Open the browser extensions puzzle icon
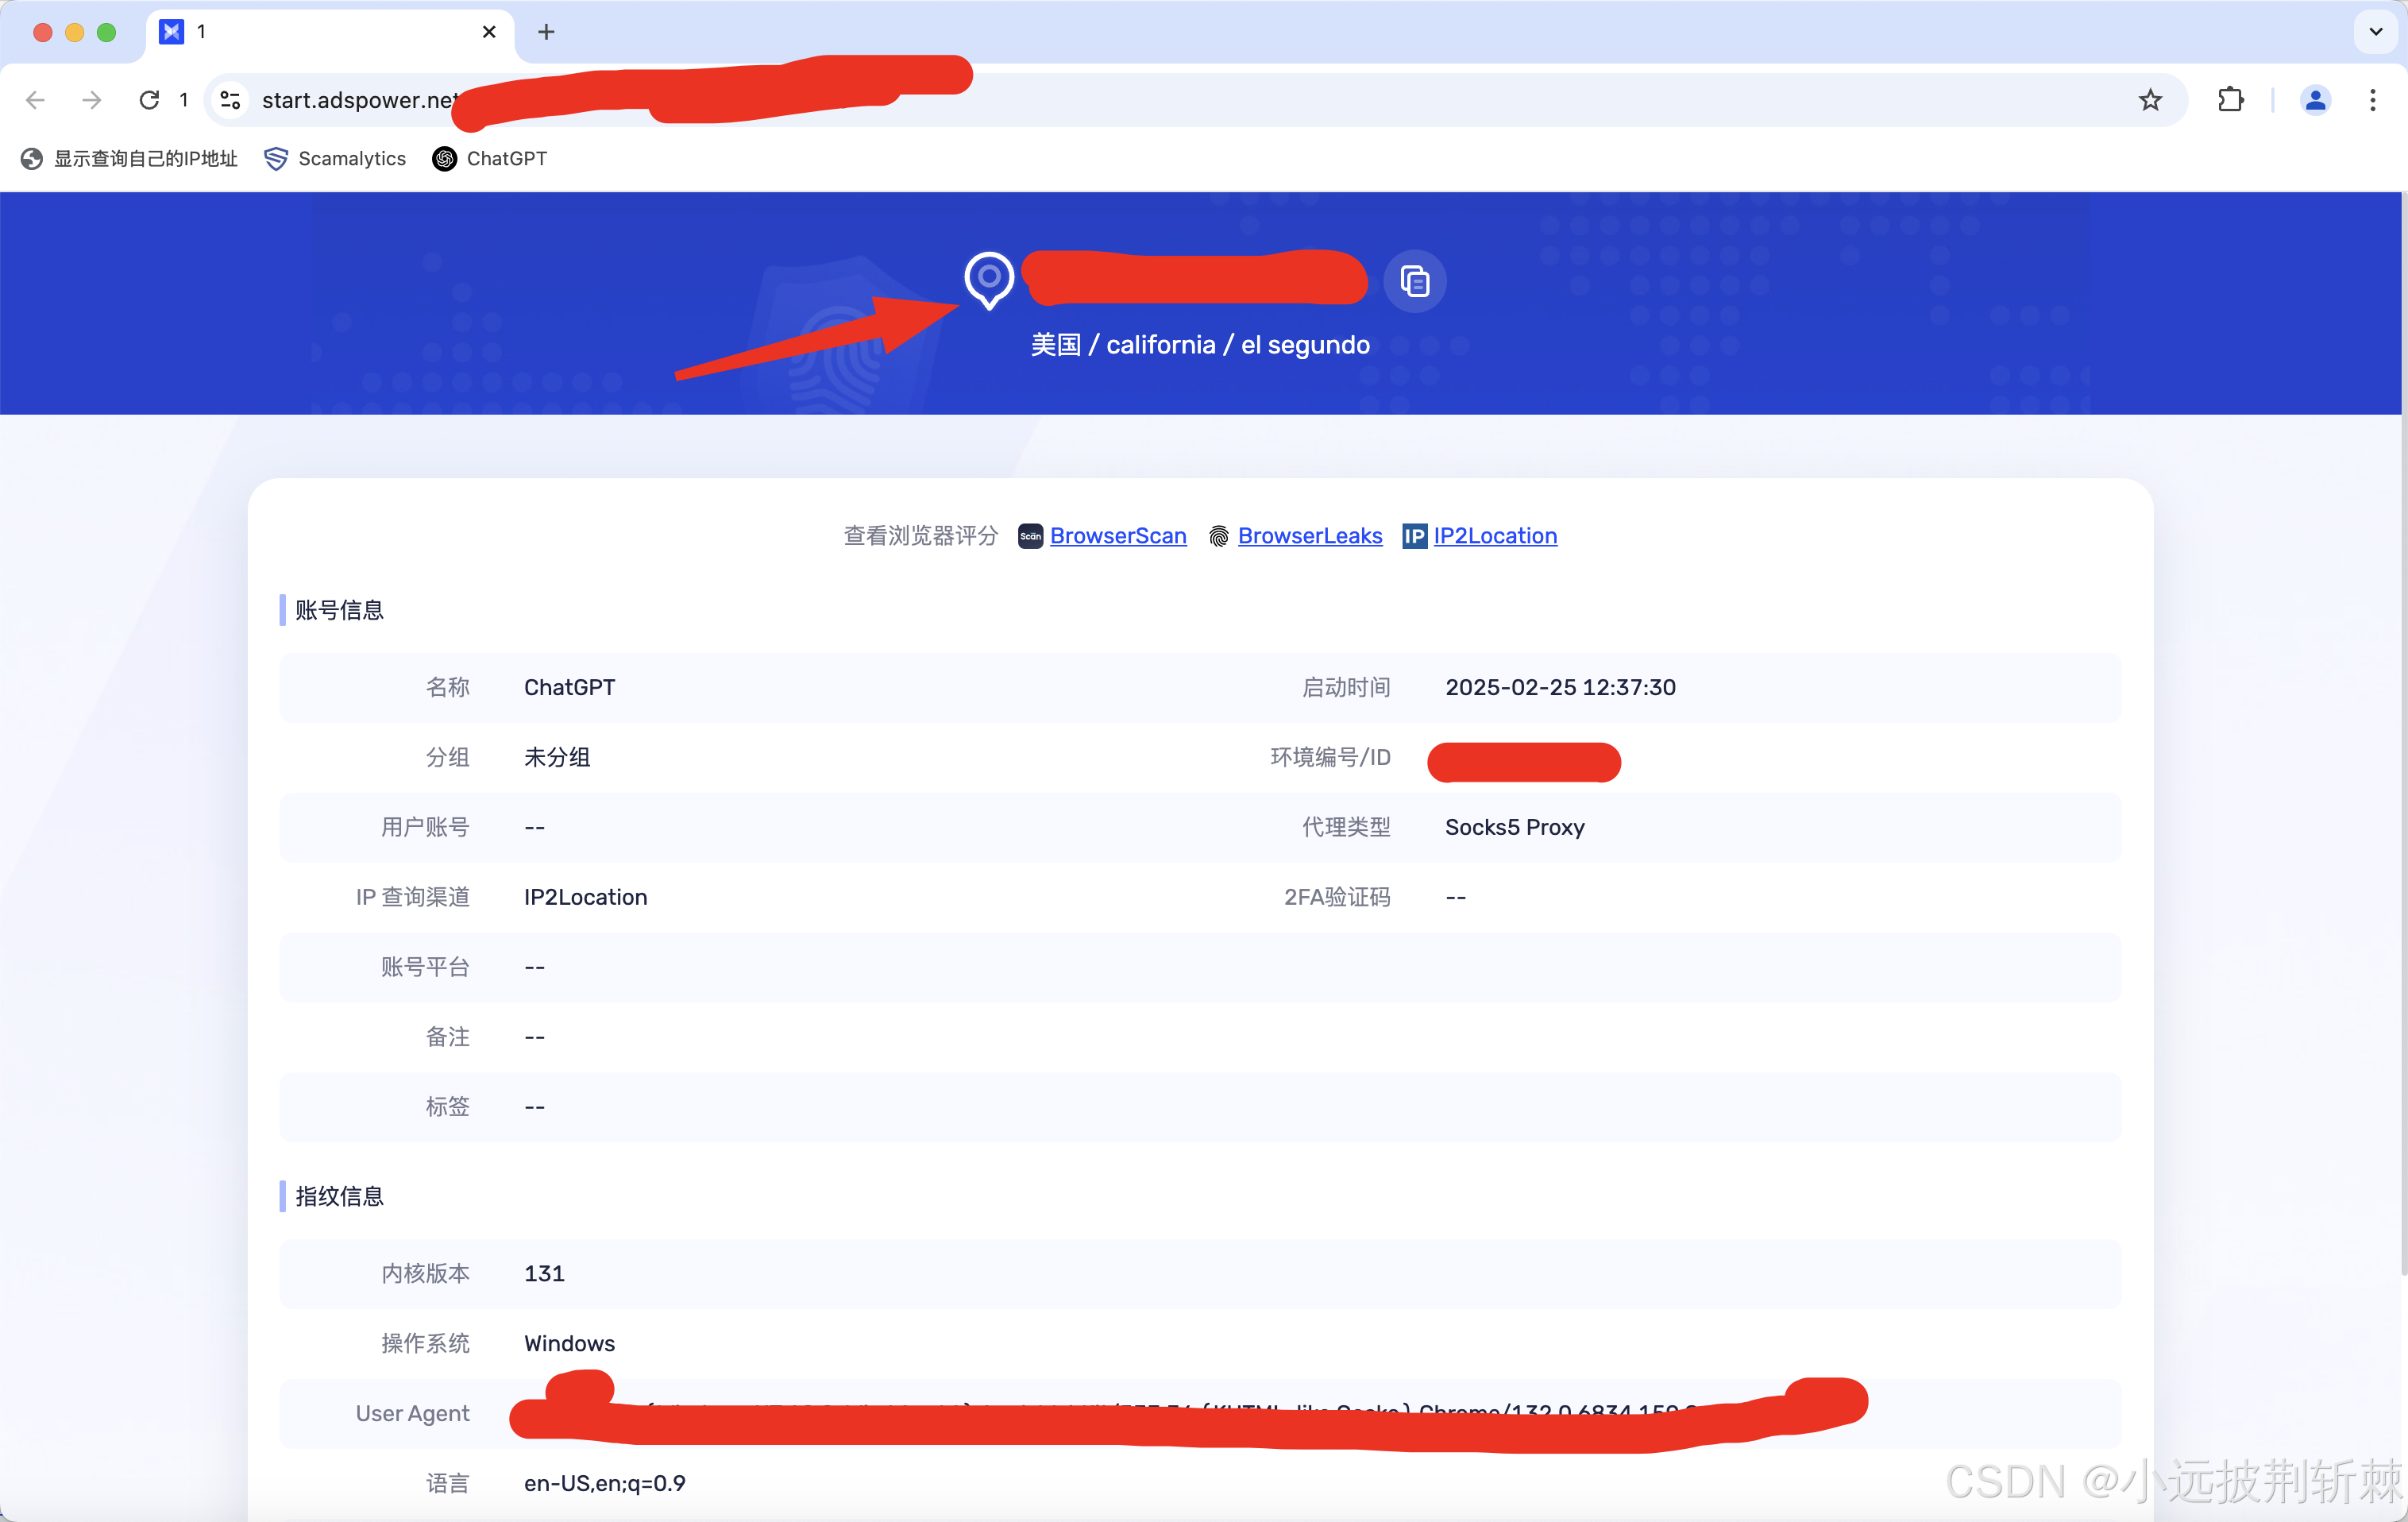This screenshot has height=1522, width=2408. tap(2231, 100)
